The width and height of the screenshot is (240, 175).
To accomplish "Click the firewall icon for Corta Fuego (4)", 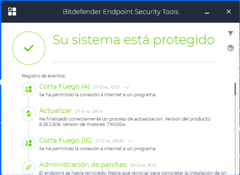I will point(29,89).
